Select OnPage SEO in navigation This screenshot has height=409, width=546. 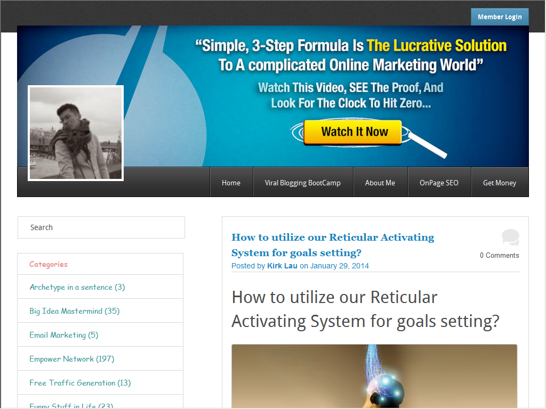pos(439,183)
